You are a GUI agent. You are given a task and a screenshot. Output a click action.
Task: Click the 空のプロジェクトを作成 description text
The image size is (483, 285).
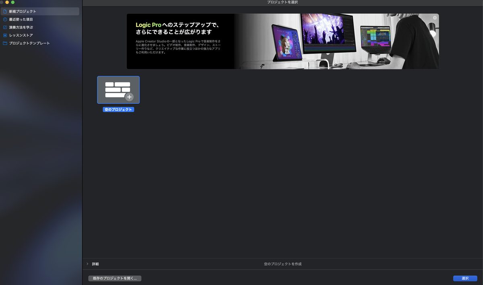coord(283,264)
